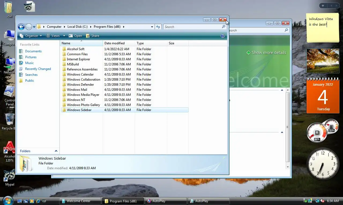
Task: Select the Common Files folder icon
Action: pos(64,54)
